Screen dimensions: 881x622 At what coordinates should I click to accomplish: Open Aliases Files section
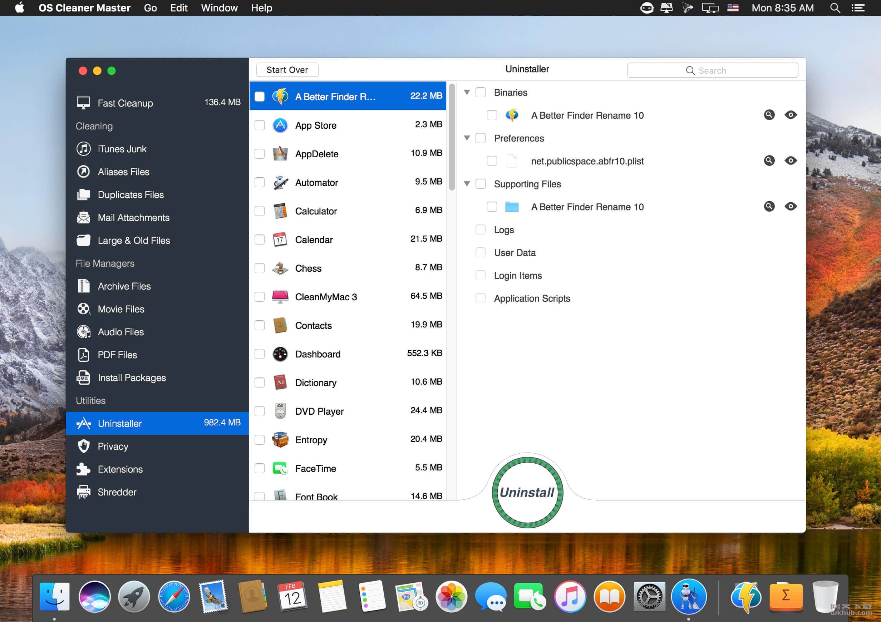click(x=157, y=172)
